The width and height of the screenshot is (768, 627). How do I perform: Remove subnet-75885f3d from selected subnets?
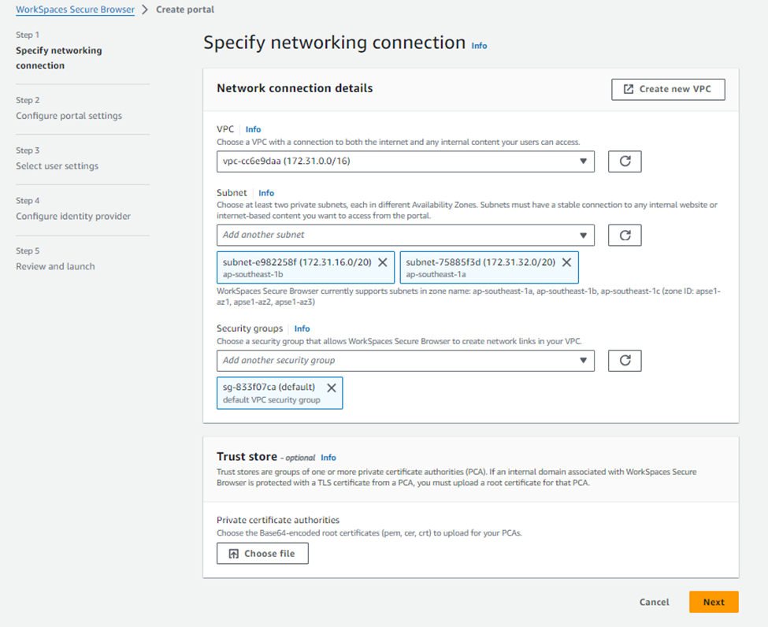point(566,262)
